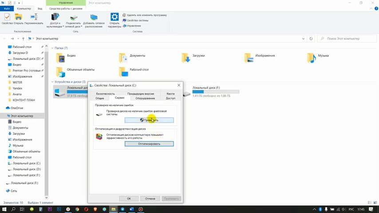This screenshot has width=379, height=213.
Task: Click the search box Поиск: Этот компьютер
Action: coord(347,39)
